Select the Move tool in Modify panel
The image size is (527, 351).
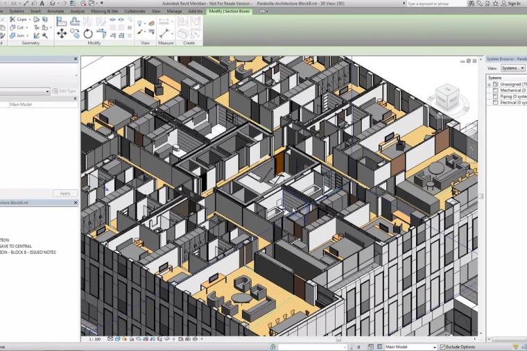[62, 33]
